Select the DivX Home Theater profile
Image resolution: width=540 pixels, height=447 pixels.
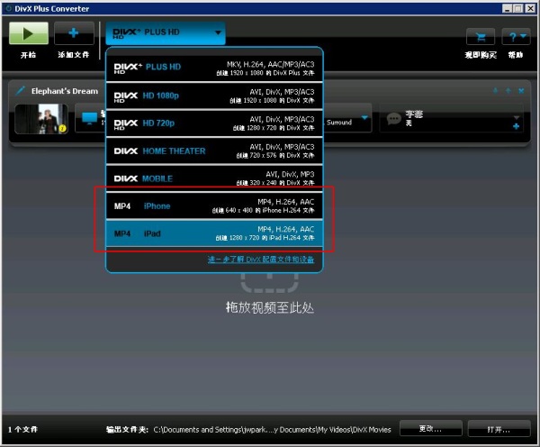[214, 151]
